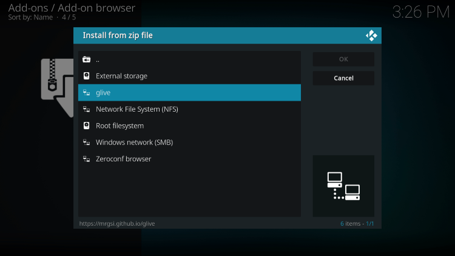
Task: Click the Windows network SMB icon
Action: tap(87, 143)
